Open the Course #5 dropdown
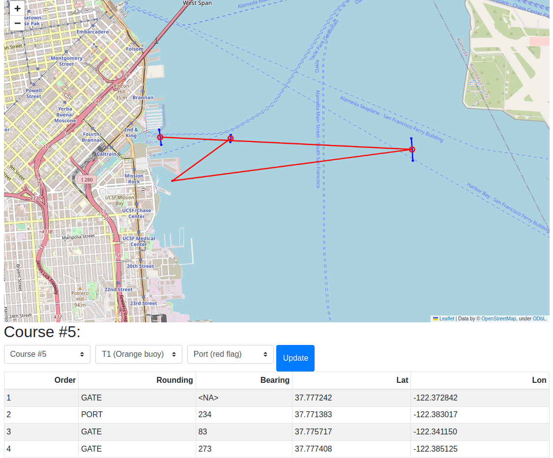553x458 pixels. pos(47,354)
